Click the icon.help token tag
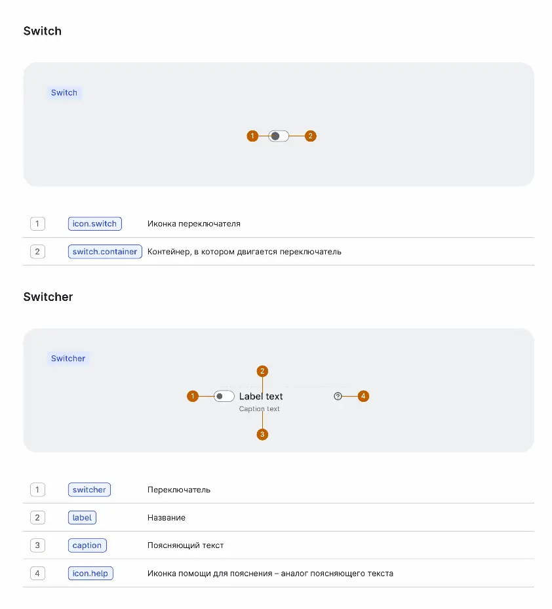552x609 pixels. pyautogui.click(x=90, y=574)
